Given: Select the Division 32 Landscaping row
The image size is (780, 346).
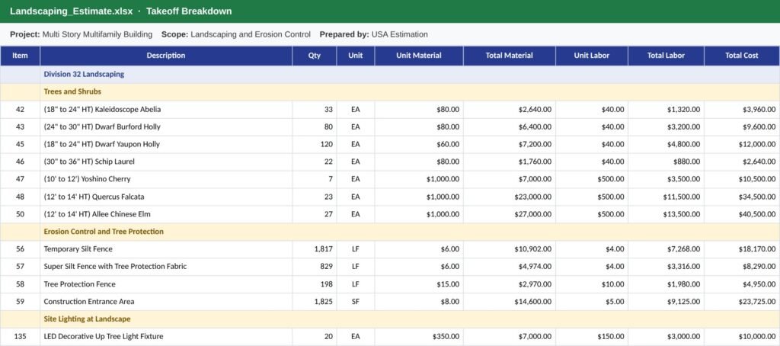Looking at the screenshot, I should 390,74.
